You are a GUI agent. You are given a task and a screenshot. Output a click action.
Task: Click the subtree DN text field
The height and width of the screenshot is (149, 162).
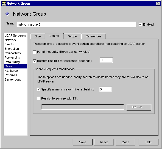point(83,107)
